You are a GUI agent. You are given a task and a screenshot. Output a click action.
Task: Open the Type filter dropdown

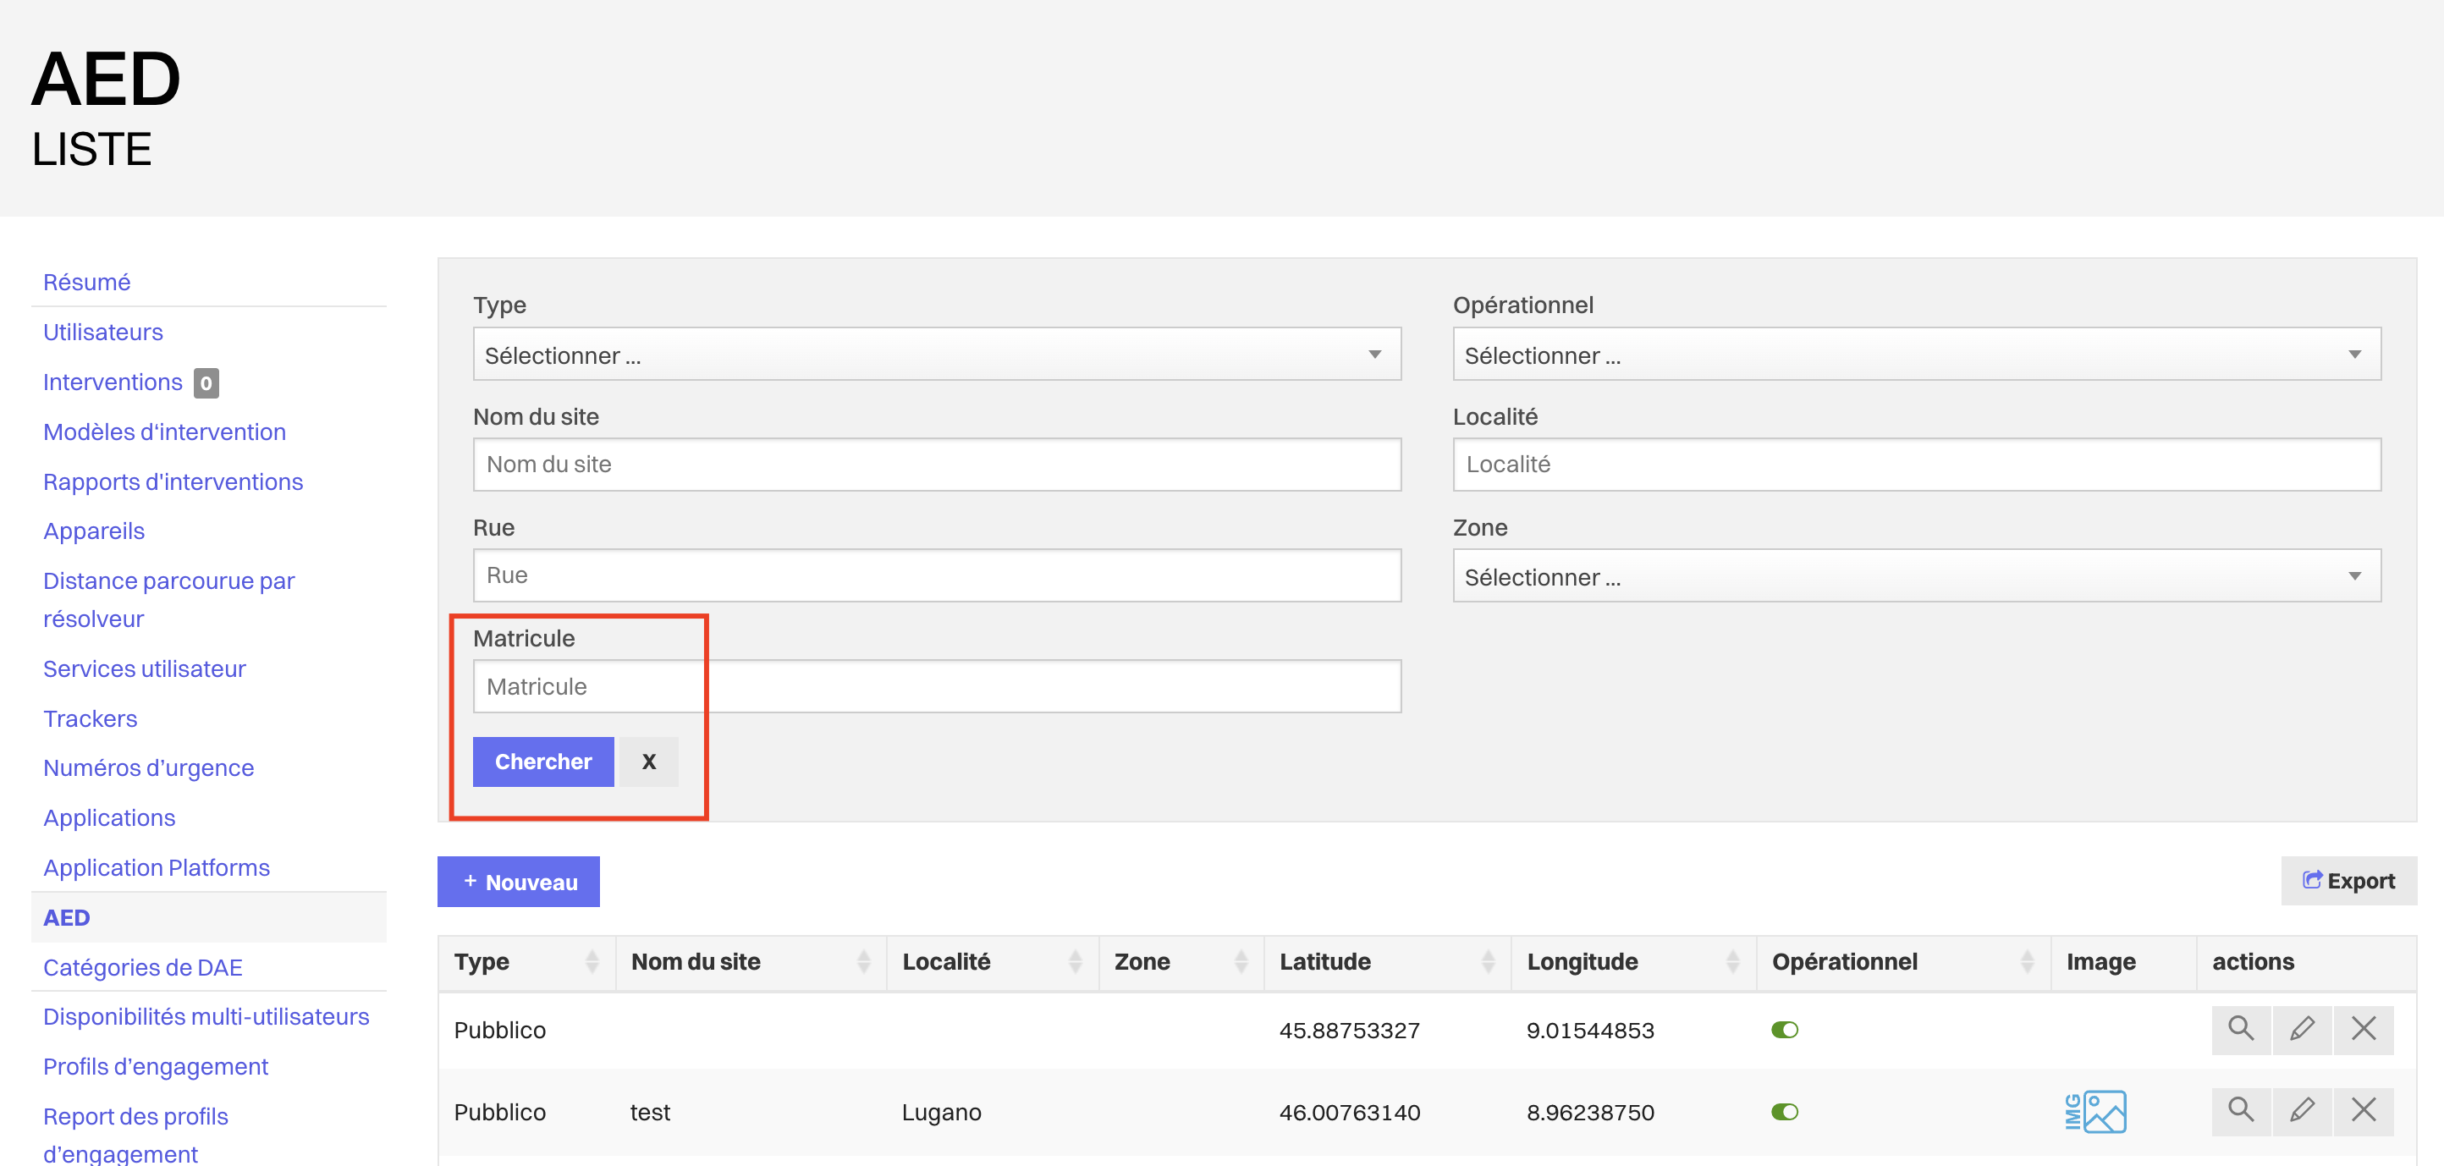937,355
